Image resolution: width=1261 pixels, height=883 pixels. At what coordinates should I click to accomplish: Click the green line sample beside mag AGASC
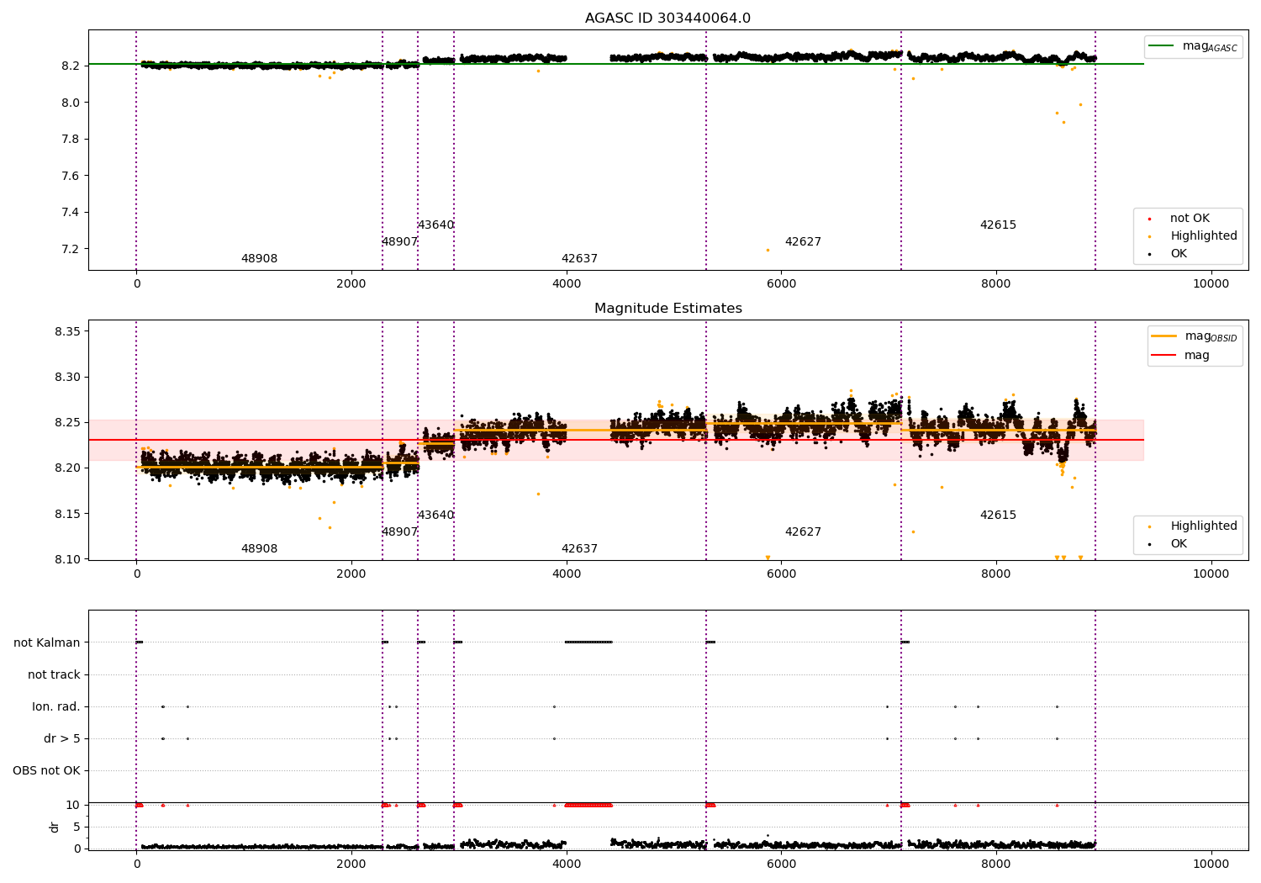point(1162,46)
